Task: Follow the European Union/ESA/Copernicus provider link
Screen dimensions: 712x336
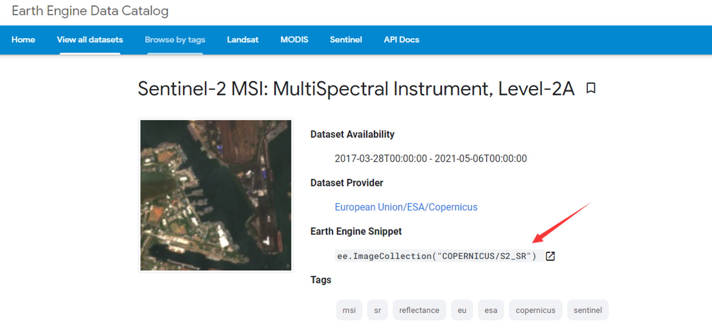Action: coord(406,207)
